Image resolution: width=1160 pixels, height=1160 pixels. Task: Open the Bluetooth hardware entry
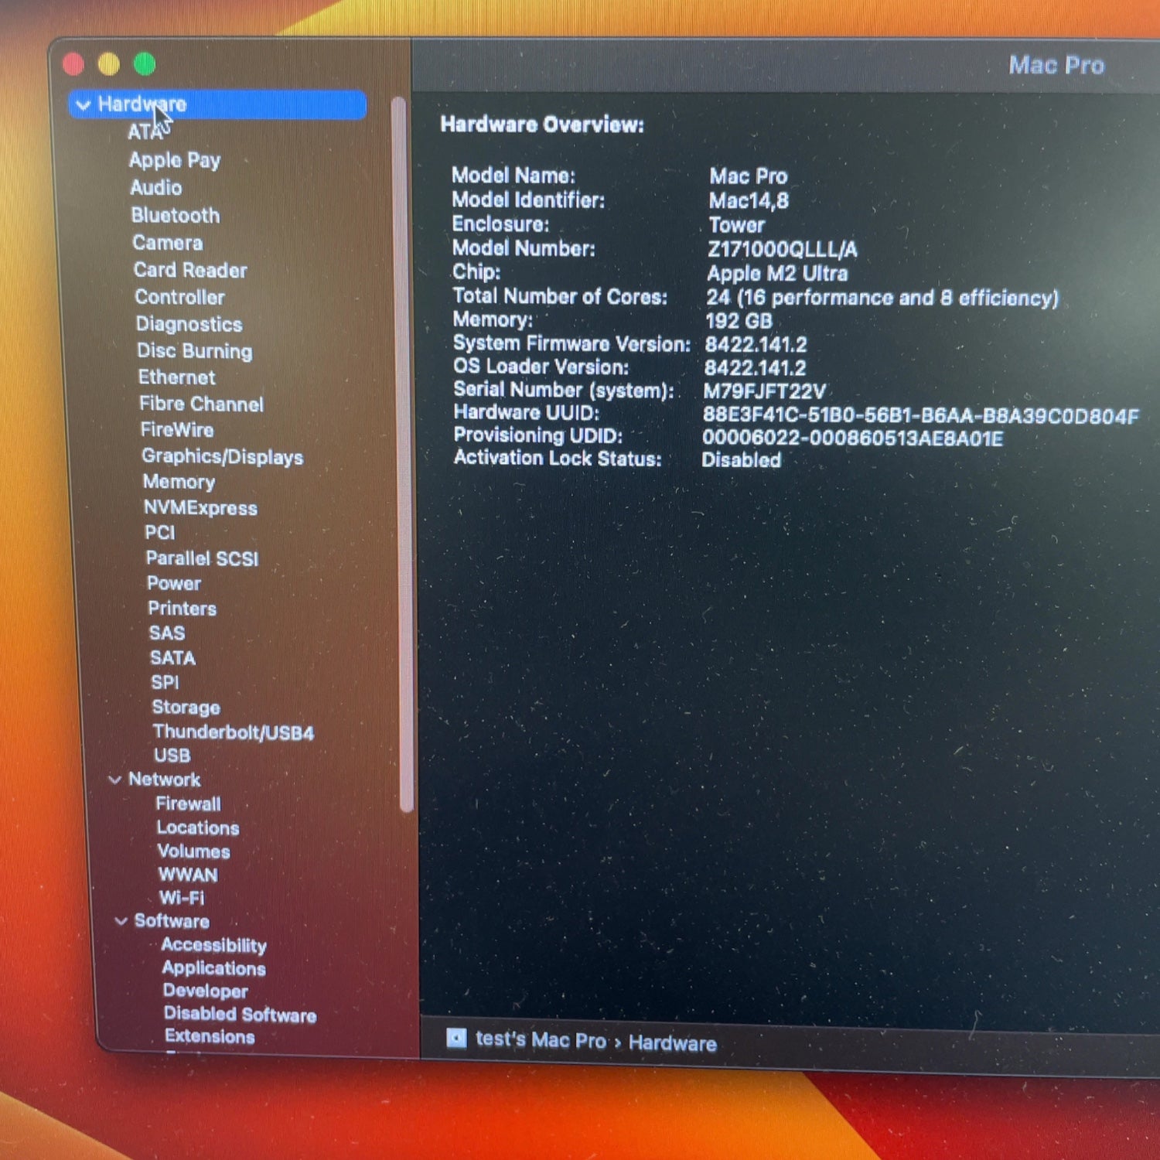point(176,216)
